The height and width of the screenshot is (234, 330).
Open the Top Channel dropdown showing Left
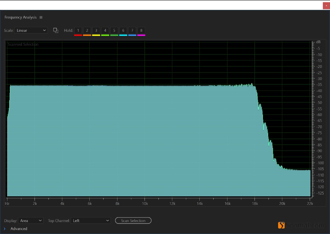[x=91, y=220]
